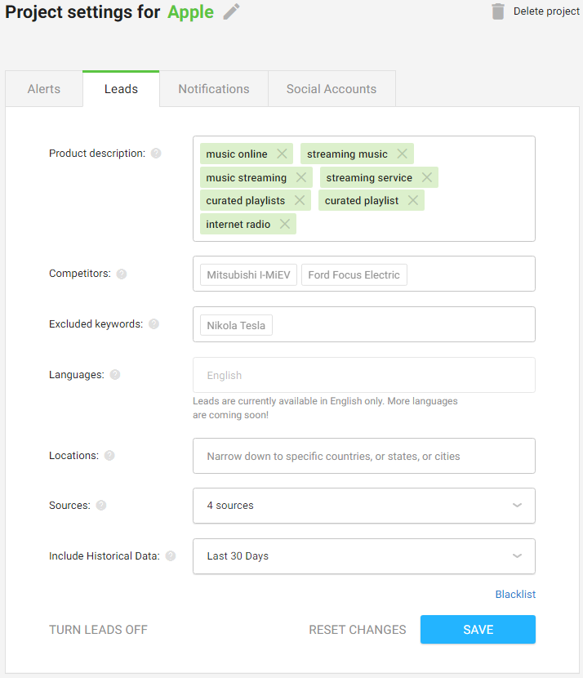The width and height of the screenshot is (583, 678).
Task: Show help icon next to Competitors
Action: click(122, 274)
